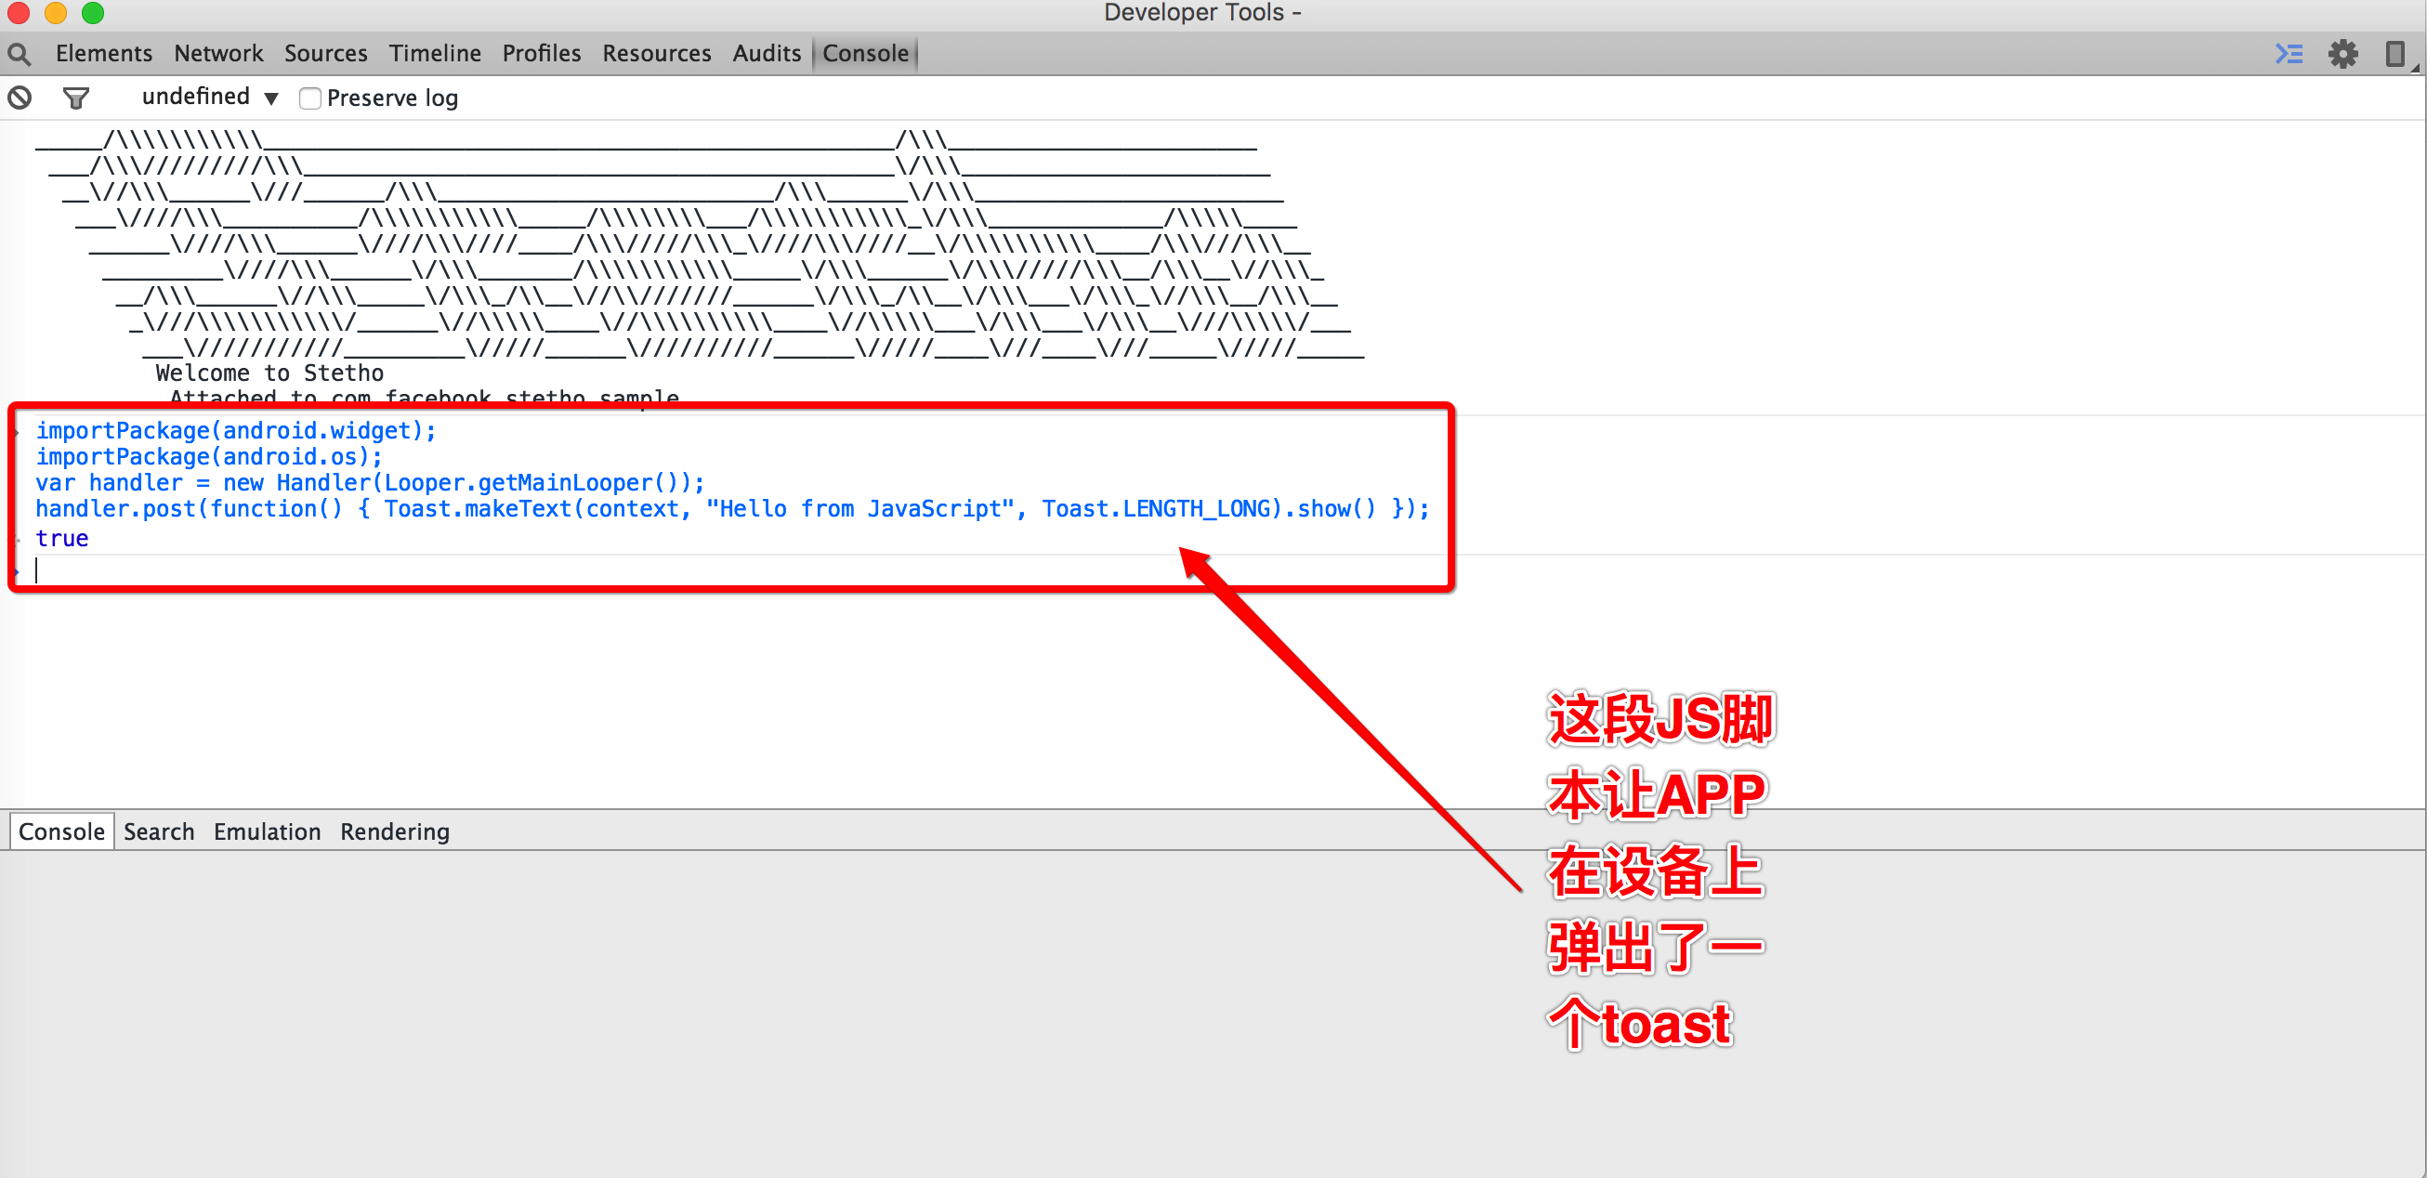Enable Preserve log checkbox

click(310, 98)
